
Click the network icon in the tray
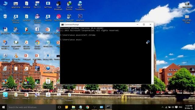(166, 107)
